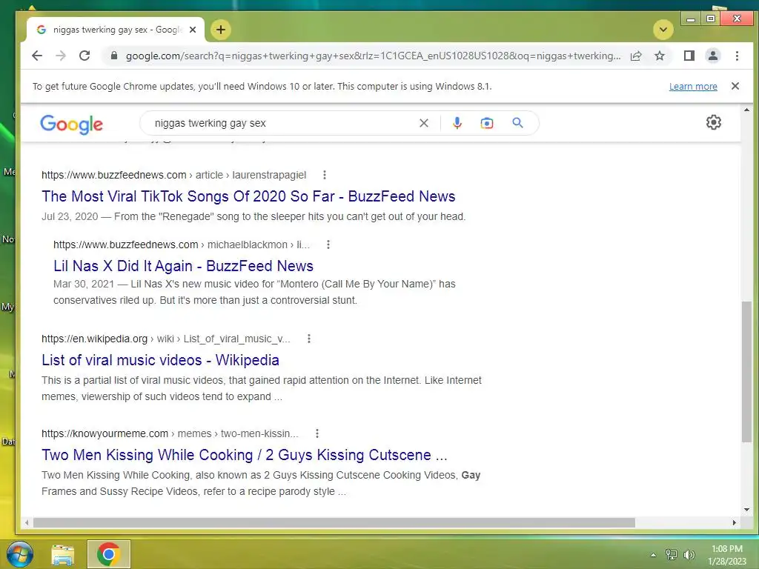Open a new tab
The width and height of the screenshot is (759, 569).
221,30
